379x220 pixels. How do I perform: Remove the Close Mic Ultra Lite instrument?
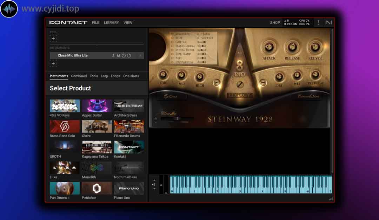click(140, 55)
